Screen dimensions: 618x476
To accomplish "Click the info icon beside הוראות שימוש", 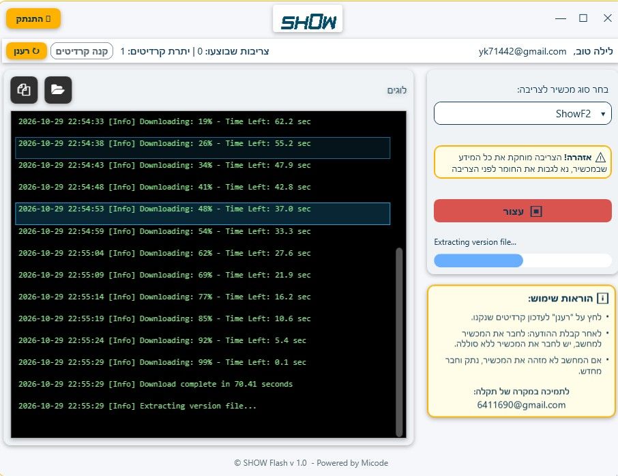I will 602,298.
